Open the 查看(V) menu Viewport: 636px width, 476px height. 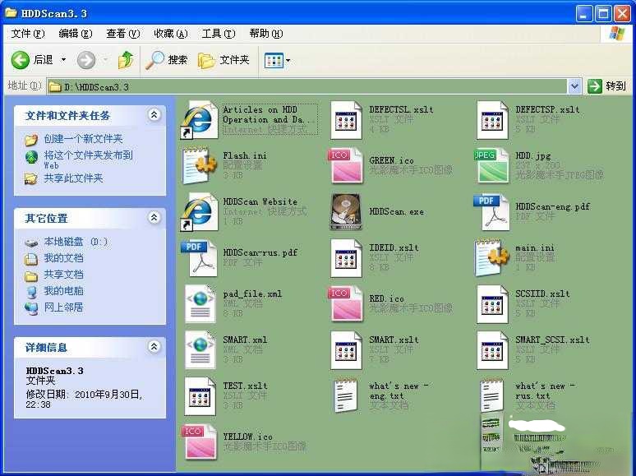pos(123,34)
